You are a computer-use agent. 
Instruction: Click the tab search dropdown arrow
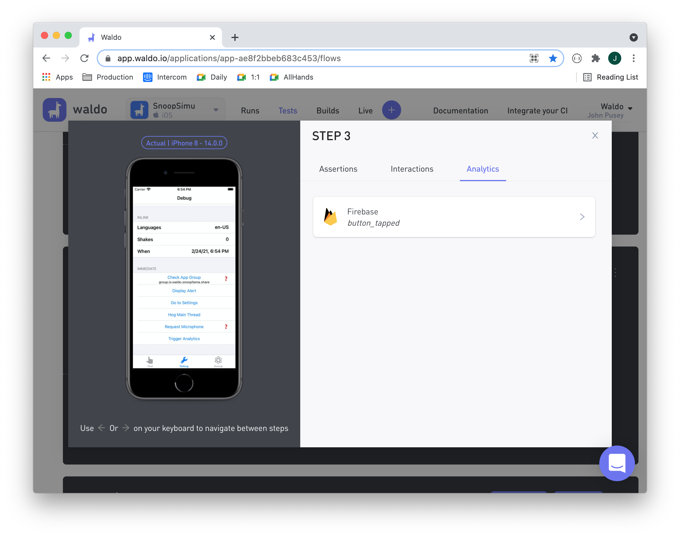[633, 37]
